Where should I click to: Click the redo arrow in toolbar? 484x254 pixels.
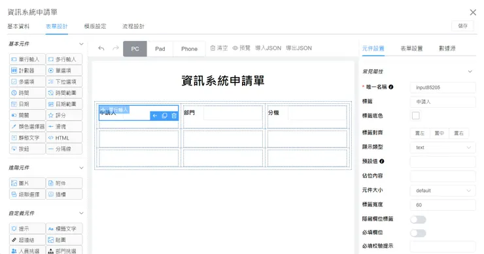click(x=116, y=48)
